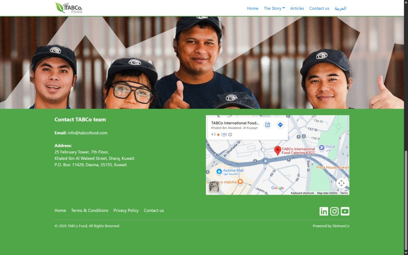Screen dimensions: 408x255
Task: Click the Google logo on map
Action: [x=277, y=188]
